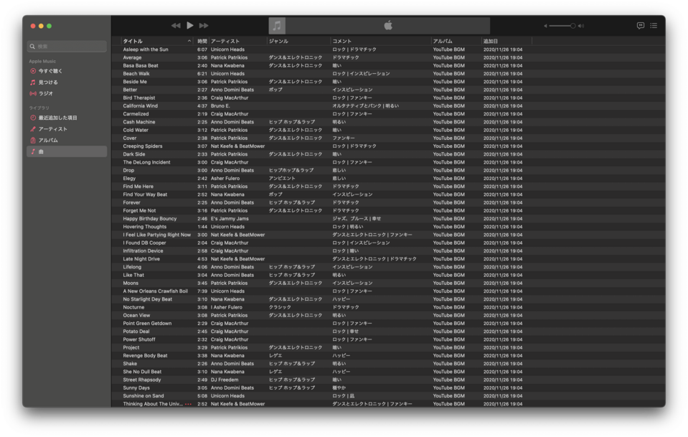Select 見つける in the sidebar
688x437 pixels.
tap(48, 83)
